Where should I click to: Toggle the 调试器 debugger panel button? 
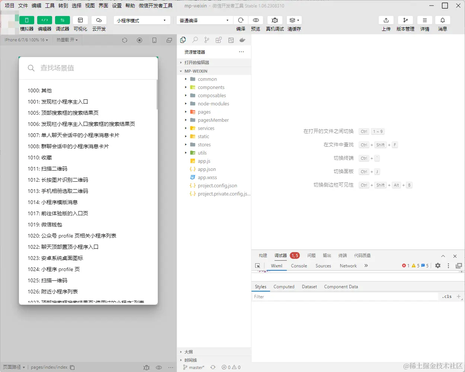coord(62,20)
